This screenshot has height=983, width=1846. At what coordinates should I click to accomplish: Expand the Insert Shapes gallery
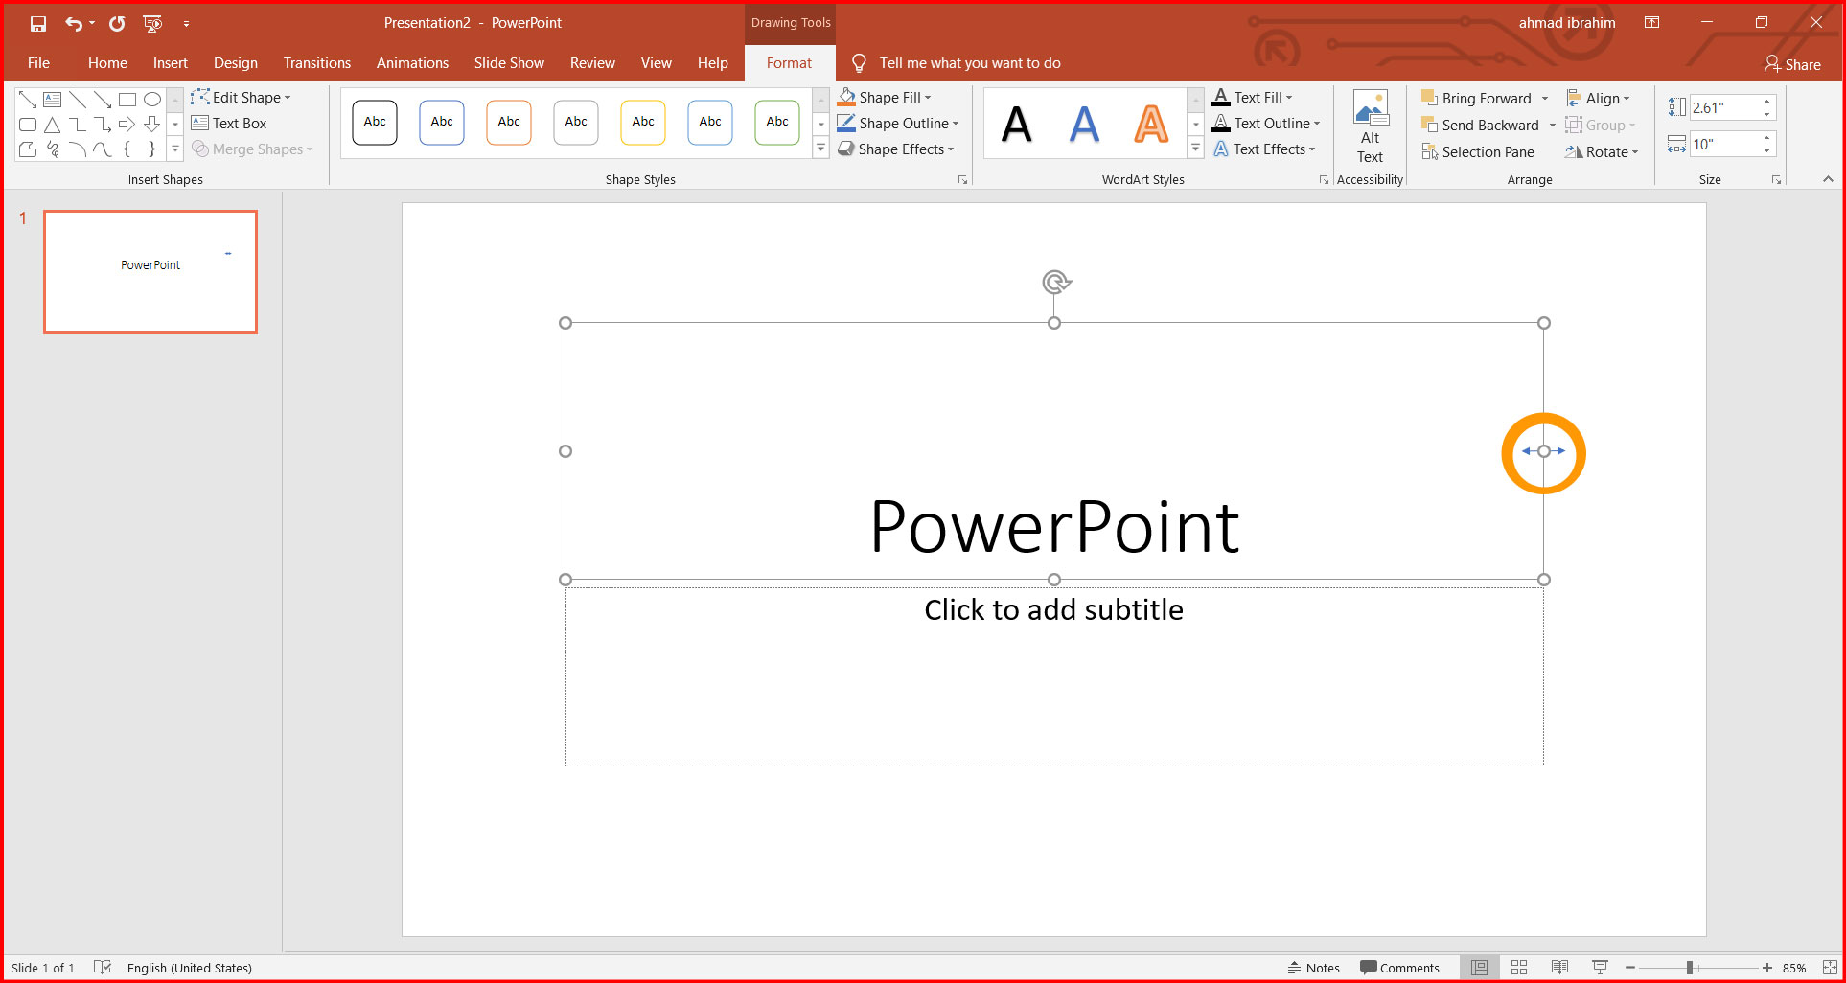[x=175, y=149]
